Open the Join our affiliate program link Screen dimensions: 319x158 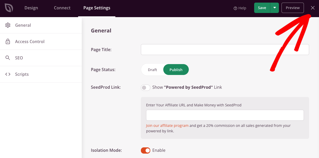(167, 125)
